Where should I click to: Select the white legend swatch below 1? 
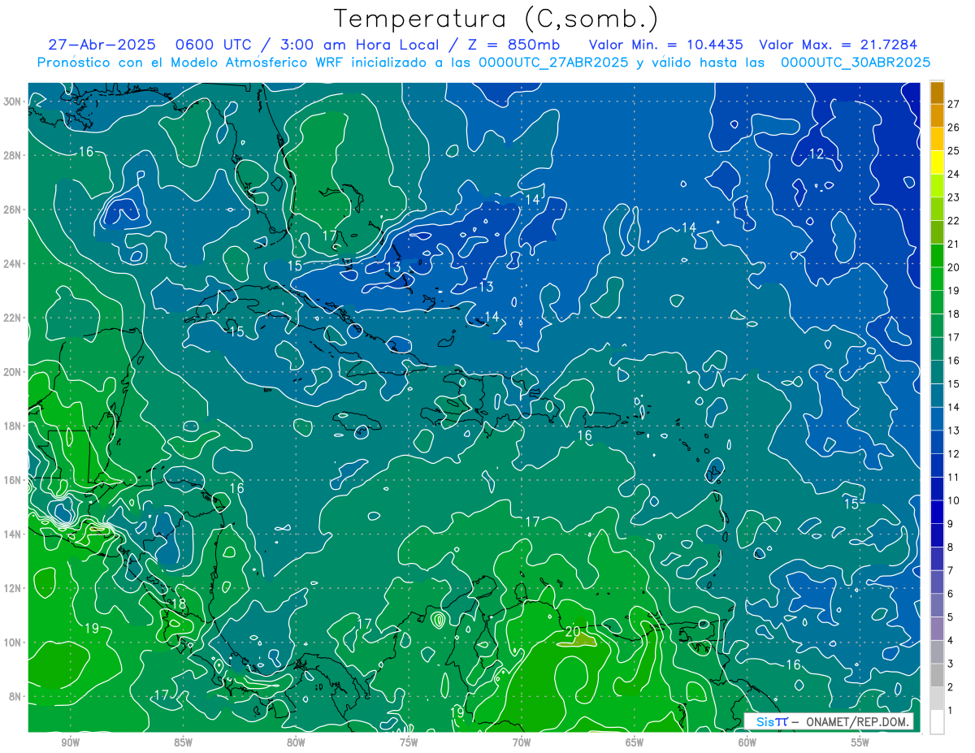tap(937, 721)
